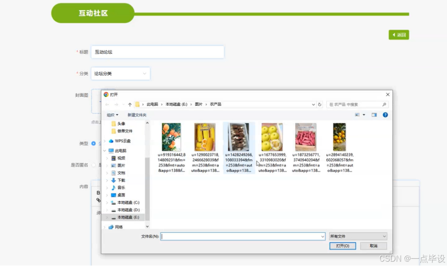
Task: Click 本地磁盘 (E:) in the address breadcrumb
Action: tap(177, 105)
